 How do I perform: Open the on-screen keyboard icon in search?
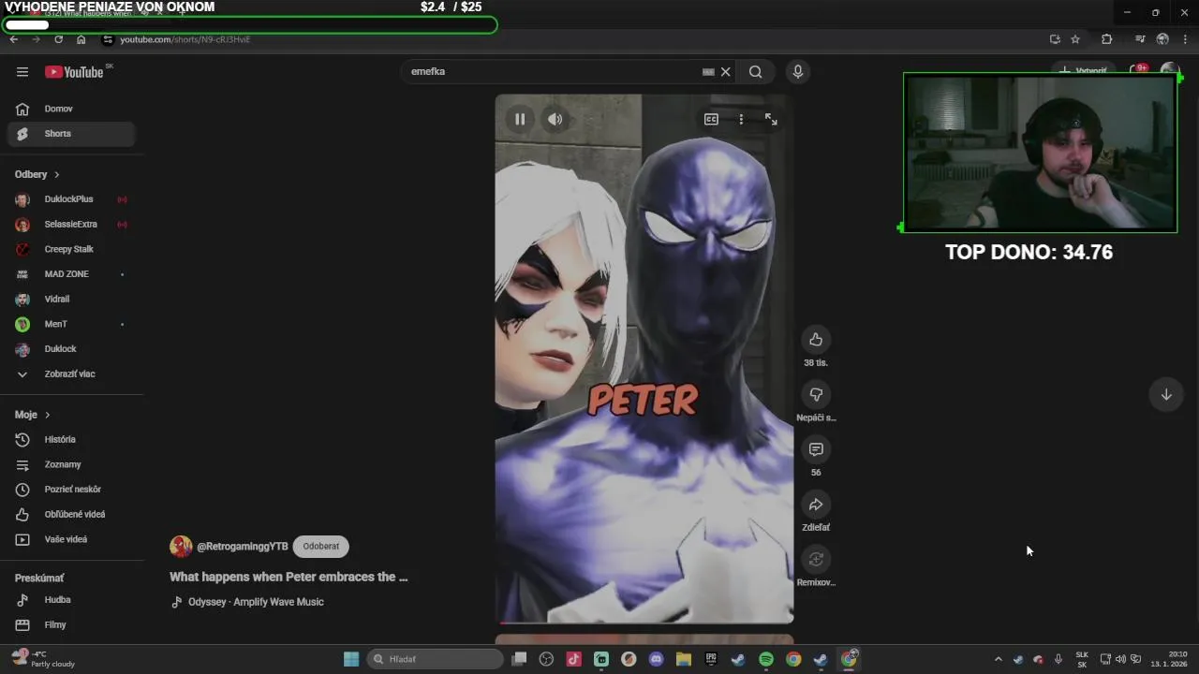point(708,72)
